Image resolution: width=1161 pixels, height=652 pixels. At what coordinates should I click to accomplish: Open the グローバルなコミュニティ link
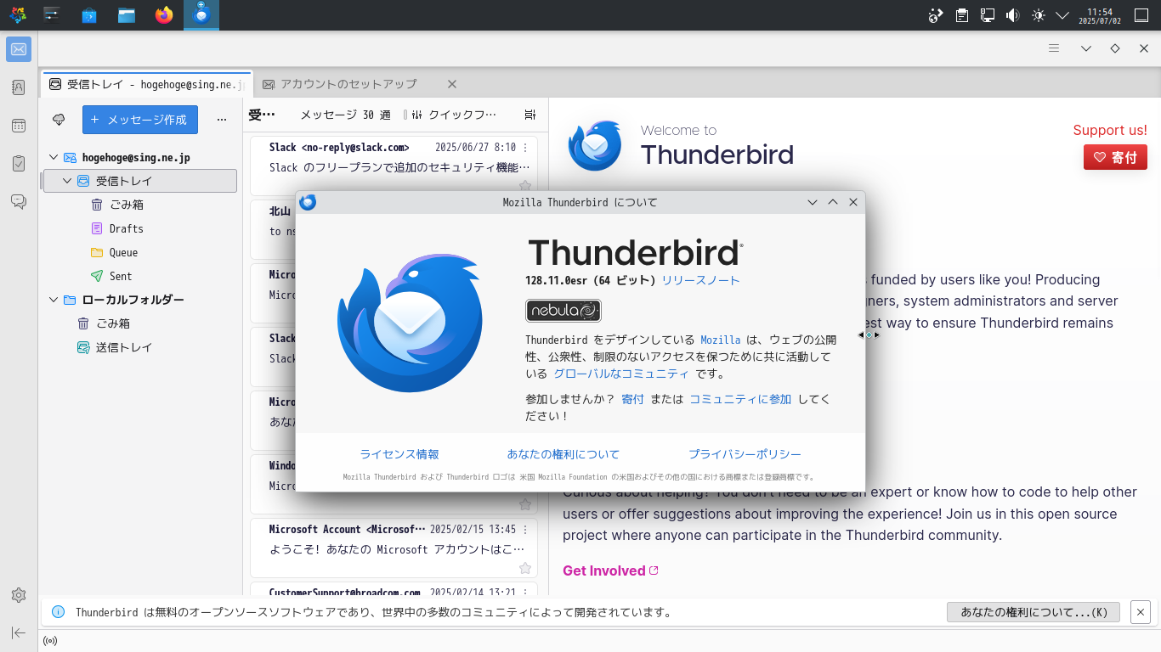[x=621, y=374]
